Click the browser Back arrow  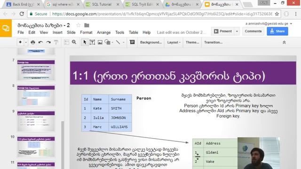[x=5, y=14]
